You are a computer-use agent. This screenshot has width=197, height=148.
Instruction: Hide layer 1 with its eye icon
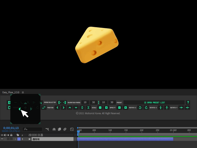tap(2, 139)
